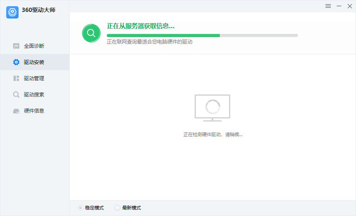Viewport: 356px width, 216px height.
Task: Click the monitor loading spinner icon
Action: 212,108
